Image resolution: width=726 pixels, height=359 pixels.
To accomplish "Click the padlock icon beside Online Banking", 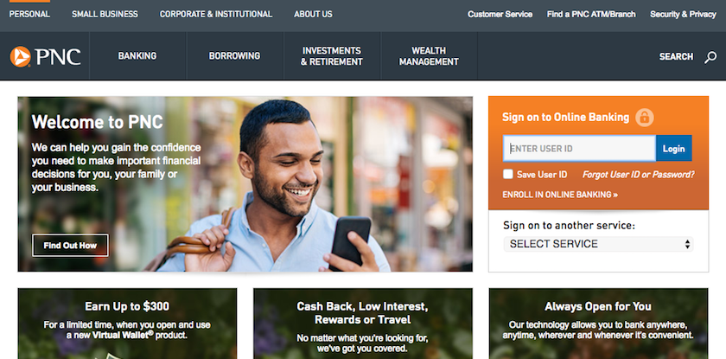I will pos(645,117).
